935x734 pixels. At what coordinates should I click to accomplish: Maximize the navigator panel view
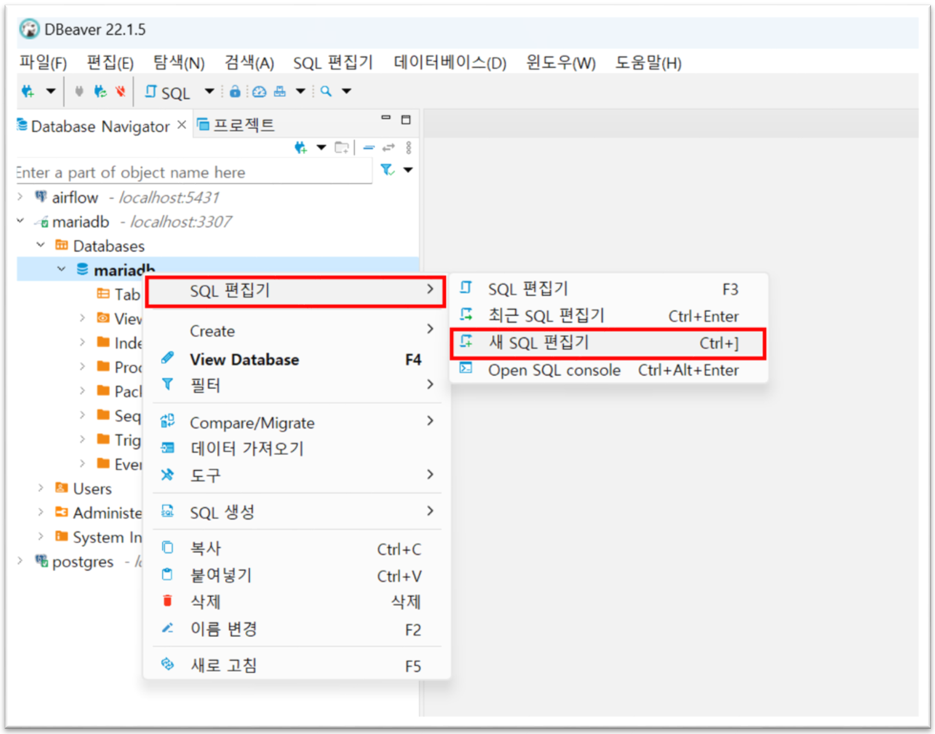coord(406,120)
